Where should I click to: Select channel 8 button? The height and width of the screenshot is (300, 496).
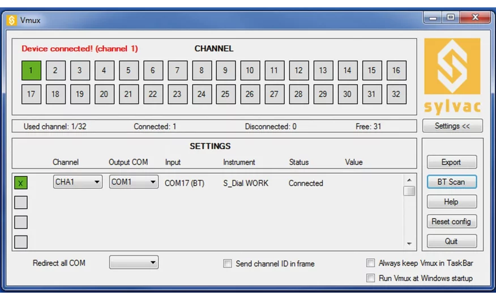pyautogui.click(x=202, y=71)
